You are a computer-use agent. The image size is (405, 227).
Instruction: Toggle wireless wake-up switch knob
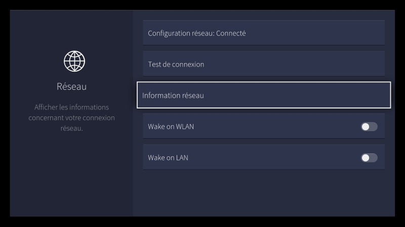366,127
